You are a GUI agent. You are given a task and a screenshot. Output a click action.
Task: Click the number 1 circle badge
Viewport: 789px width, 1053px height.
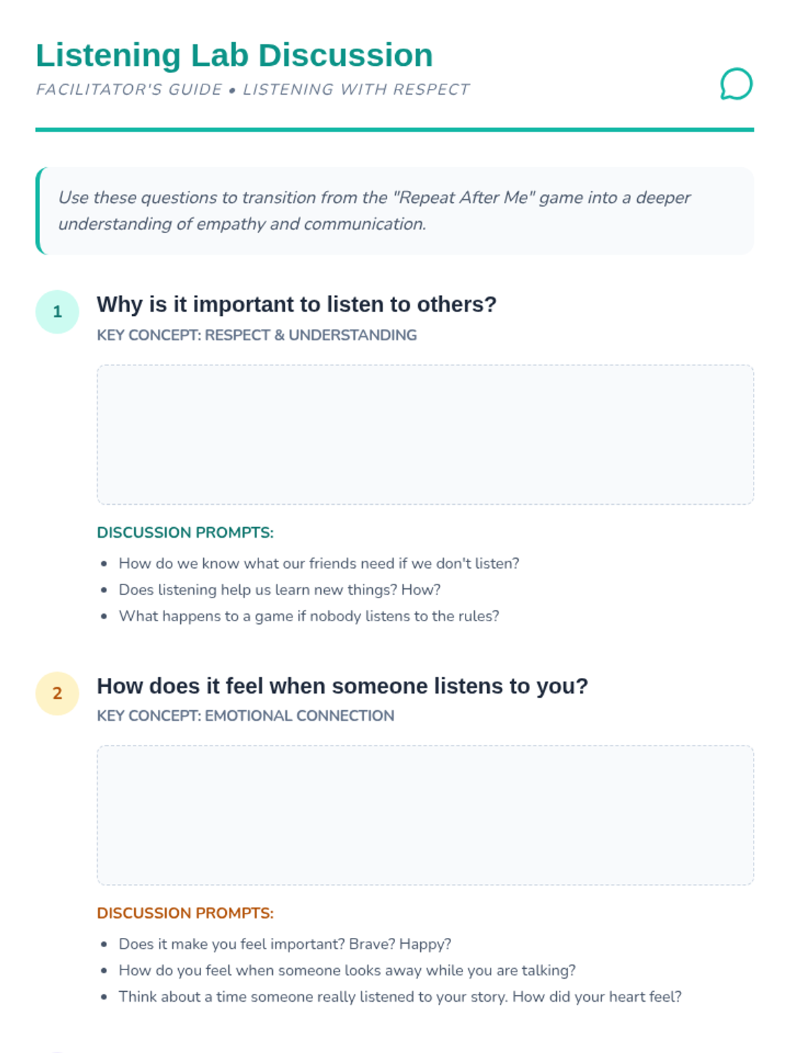(57, 311)
